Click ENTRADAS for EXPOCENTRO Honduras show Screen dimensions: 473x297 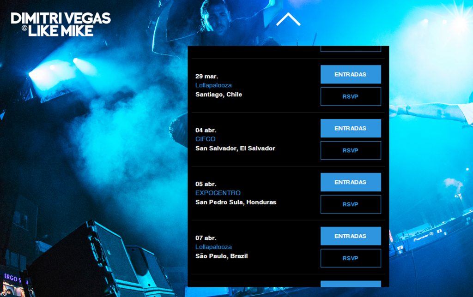(x=351, y=182)
